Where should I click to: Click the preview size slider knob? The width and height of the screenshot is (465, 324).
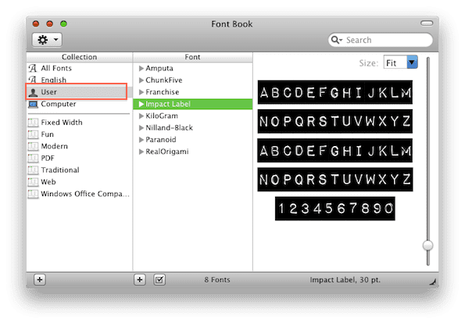click(x=427, y=245)
